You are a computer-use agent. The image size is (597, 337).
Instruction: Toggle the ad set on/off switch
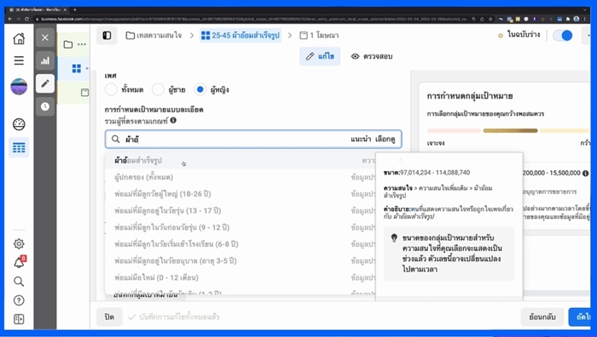click(563, 36)
